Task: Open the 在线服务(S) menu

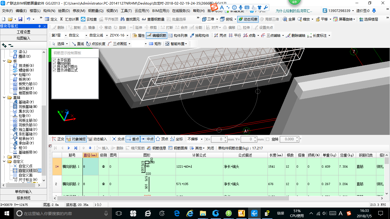Action: pyautogui.click(x=181, y=11)
